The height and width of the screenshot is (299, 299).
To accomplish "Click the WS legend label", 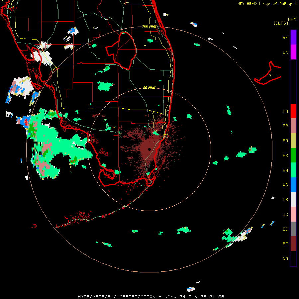I will 285,185.
